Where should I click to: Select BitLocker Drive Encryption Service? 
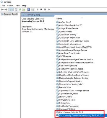pyautogui.click(x=74, y=72)
